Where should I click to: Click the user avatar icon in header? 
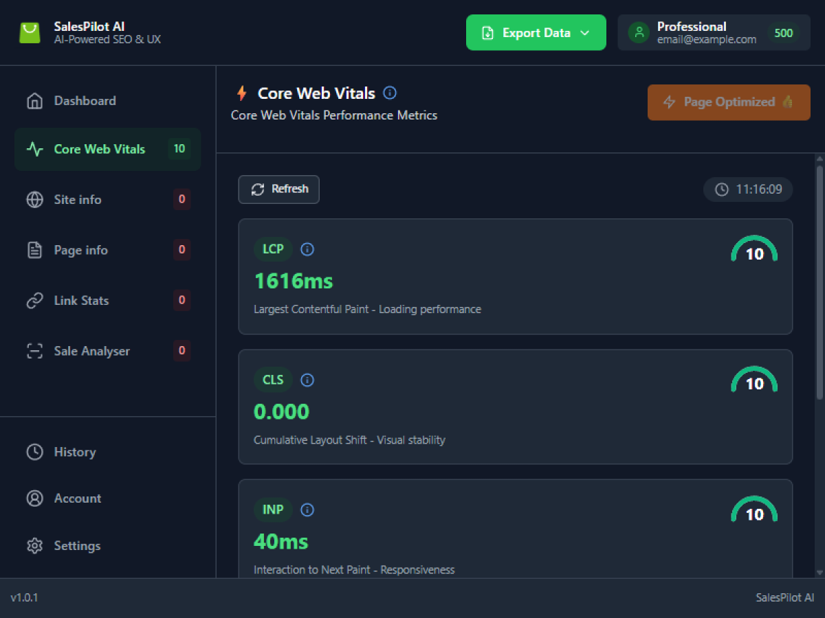point(639,32)
